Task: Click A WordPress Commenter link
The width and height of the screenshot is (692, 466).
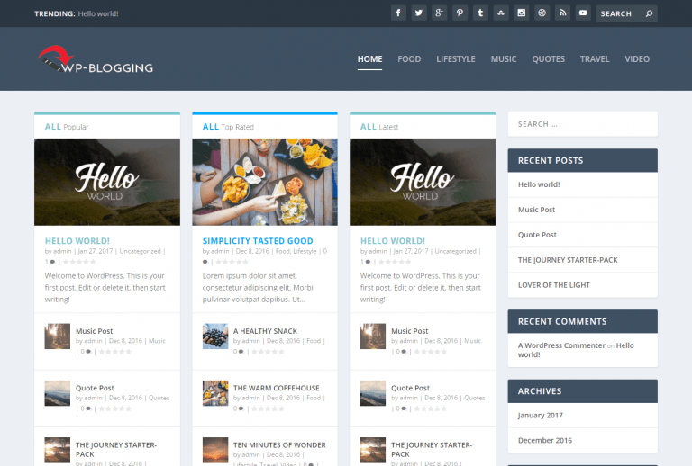Action: pos(561,345)
